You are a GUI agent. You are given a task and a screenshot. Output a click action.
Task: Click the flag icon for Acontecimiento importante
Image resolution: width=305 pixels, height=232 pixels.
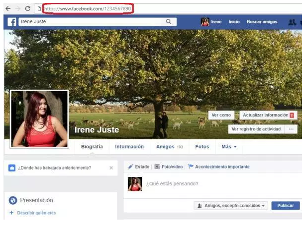[191, 167]
